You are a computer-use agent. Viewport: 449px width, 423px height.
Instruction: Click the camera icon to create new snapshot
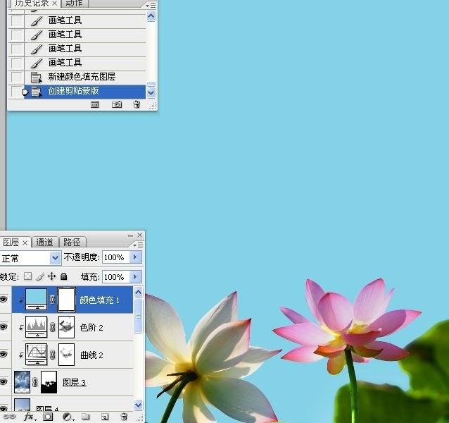(117, 104)
